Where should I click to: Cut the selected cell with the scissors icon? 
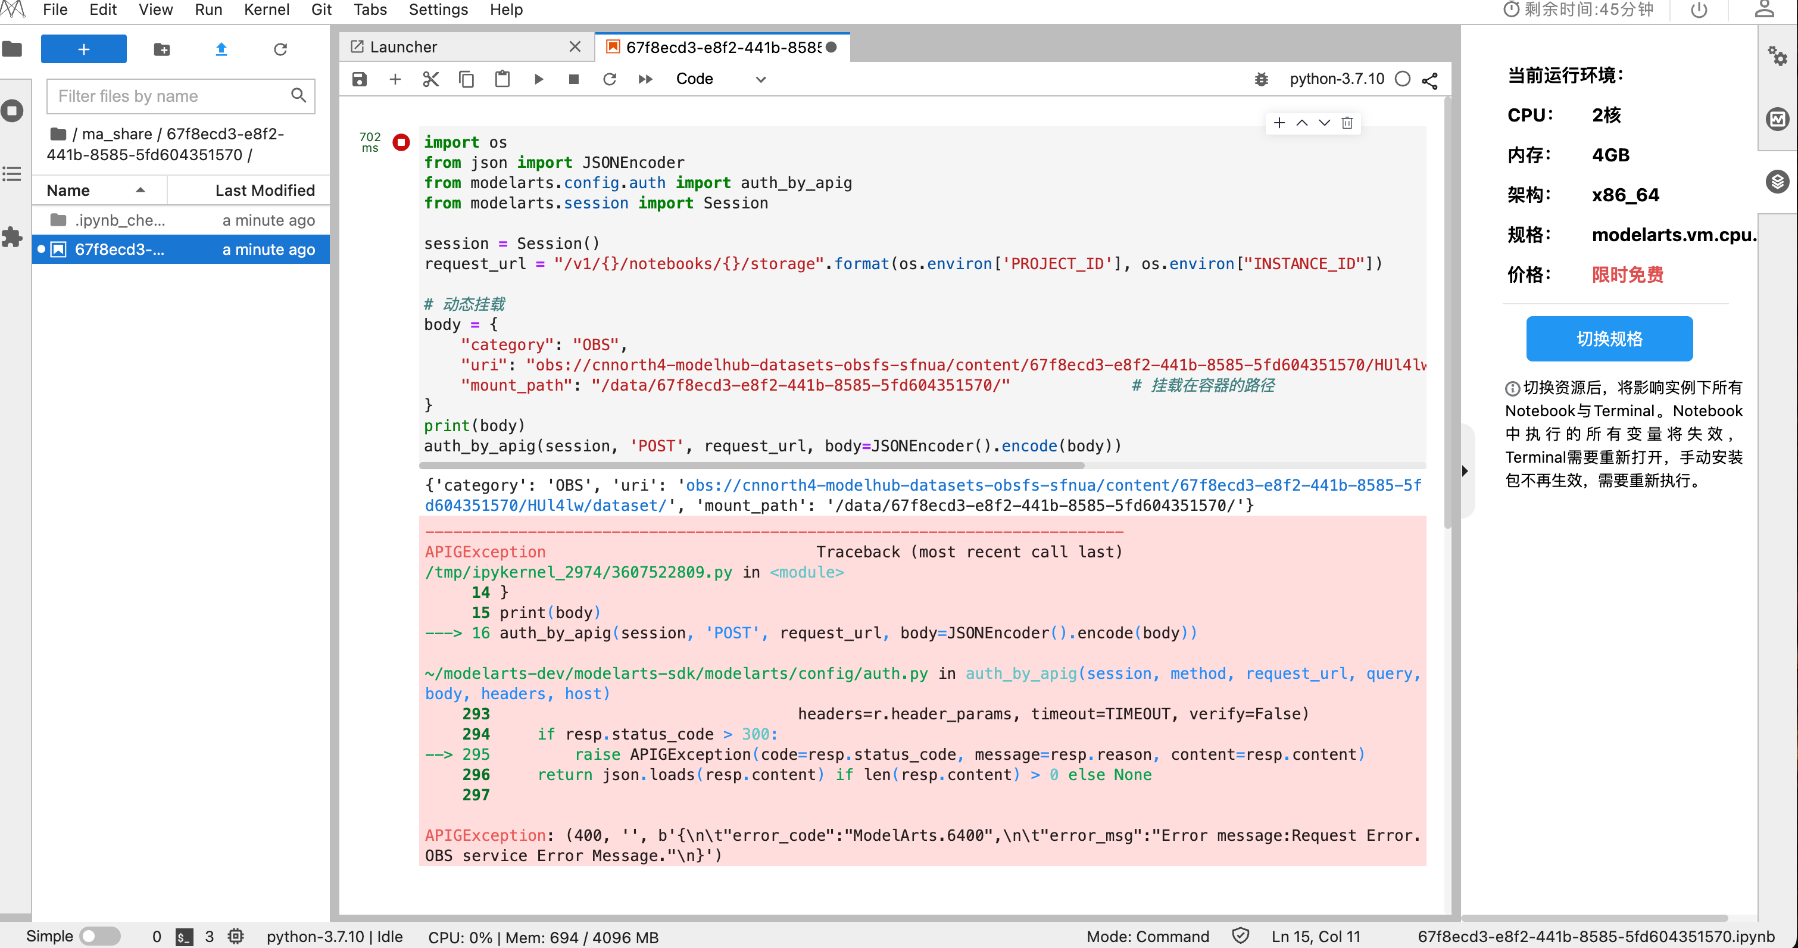(430, 79)
